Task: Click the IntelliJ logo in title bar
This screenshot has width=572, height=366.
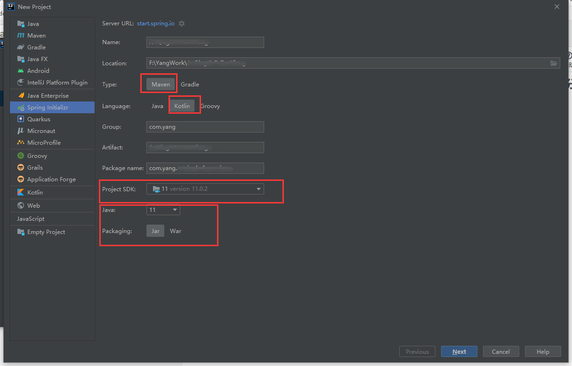Action: pyautogui.click(x=11, y=7)
